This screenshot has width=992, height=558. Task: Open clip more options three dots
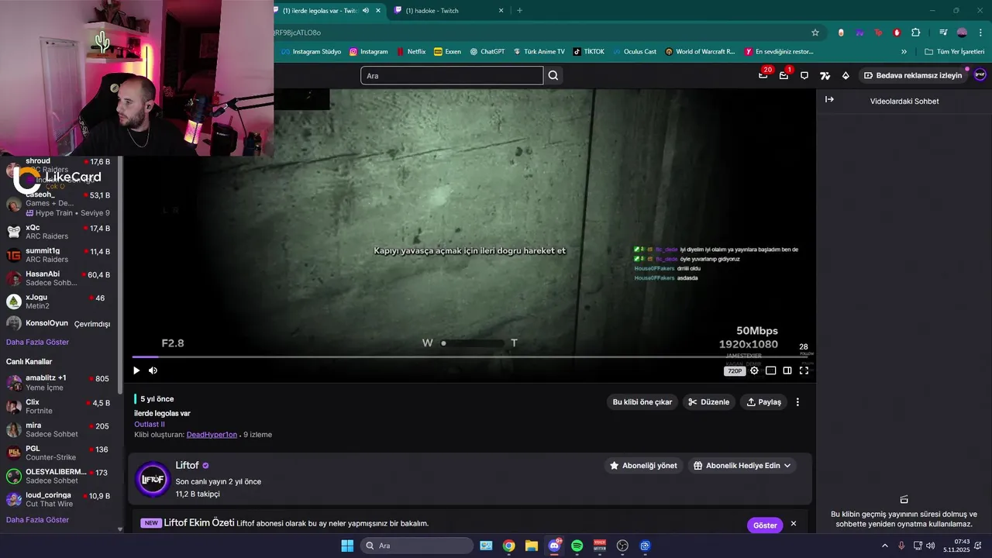[x=797, y=402]
